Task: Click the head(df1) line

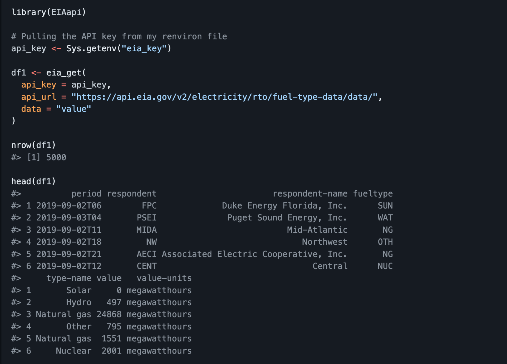Action: pyautogui.click(x=33, y=181)
